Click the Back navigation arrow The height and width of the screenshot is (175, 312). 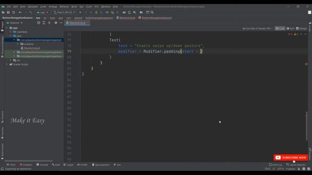(x=20, y=12)
